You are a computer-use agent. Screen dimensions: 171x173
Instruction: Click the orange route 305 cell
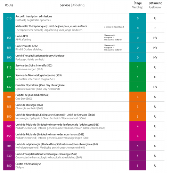click(9, 97)
